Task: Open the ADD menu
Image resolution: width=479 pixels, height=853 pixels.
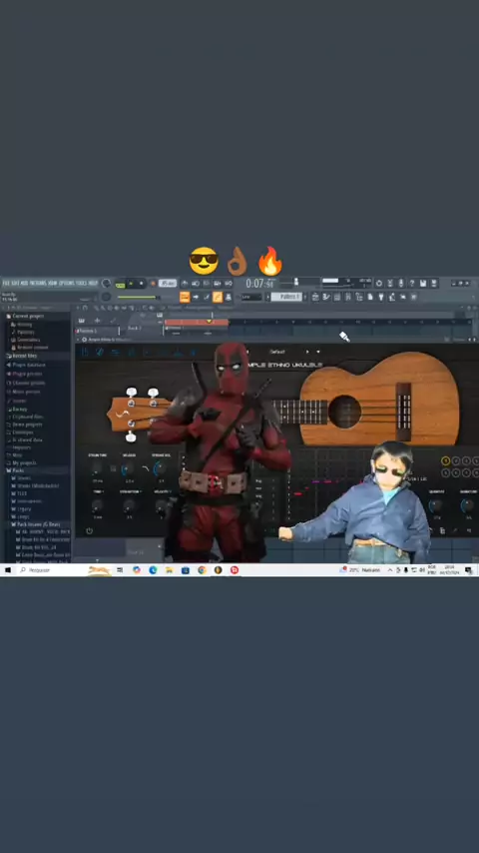Action: click(x=25, y=283)
